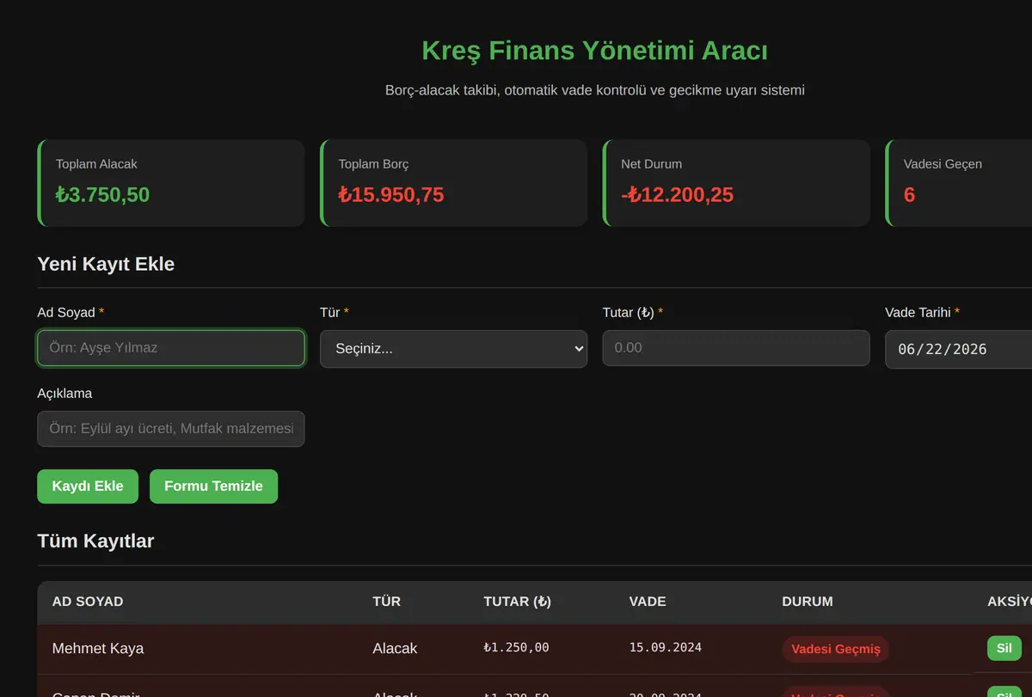Viewport: 1032px width, 697px height.
Task: Click the TUTAR (₺) column header
Action: coord(518,602)
